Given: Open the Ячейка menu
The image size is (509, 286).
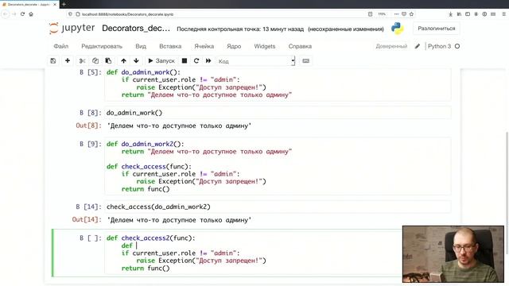Looking at the screenshot, I should [204, 46].
